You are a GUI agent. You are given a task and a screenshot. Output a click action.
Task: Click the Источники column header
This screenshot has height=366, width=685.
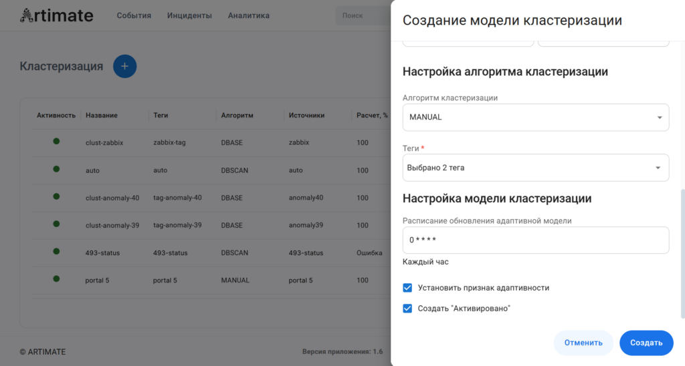[306, 116]
